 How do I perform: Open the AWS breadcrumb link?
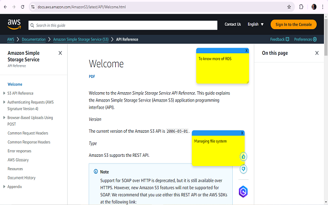pos(11,39)
